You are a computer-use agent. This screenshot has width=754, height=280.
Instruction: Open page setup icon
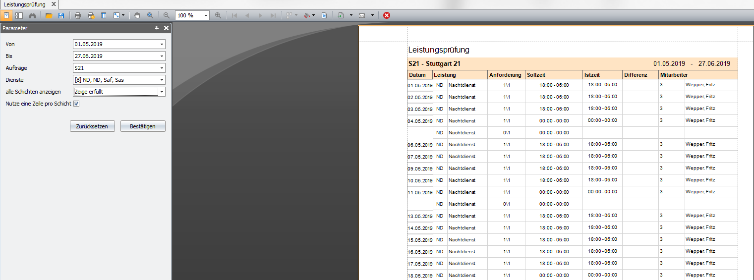[x=104, y=15]
